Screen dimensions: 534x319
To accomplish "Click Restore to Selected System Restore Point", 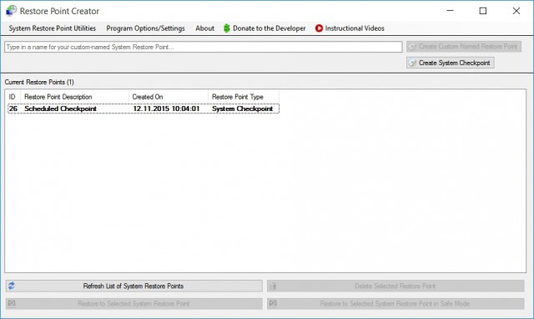I will 133,304.
